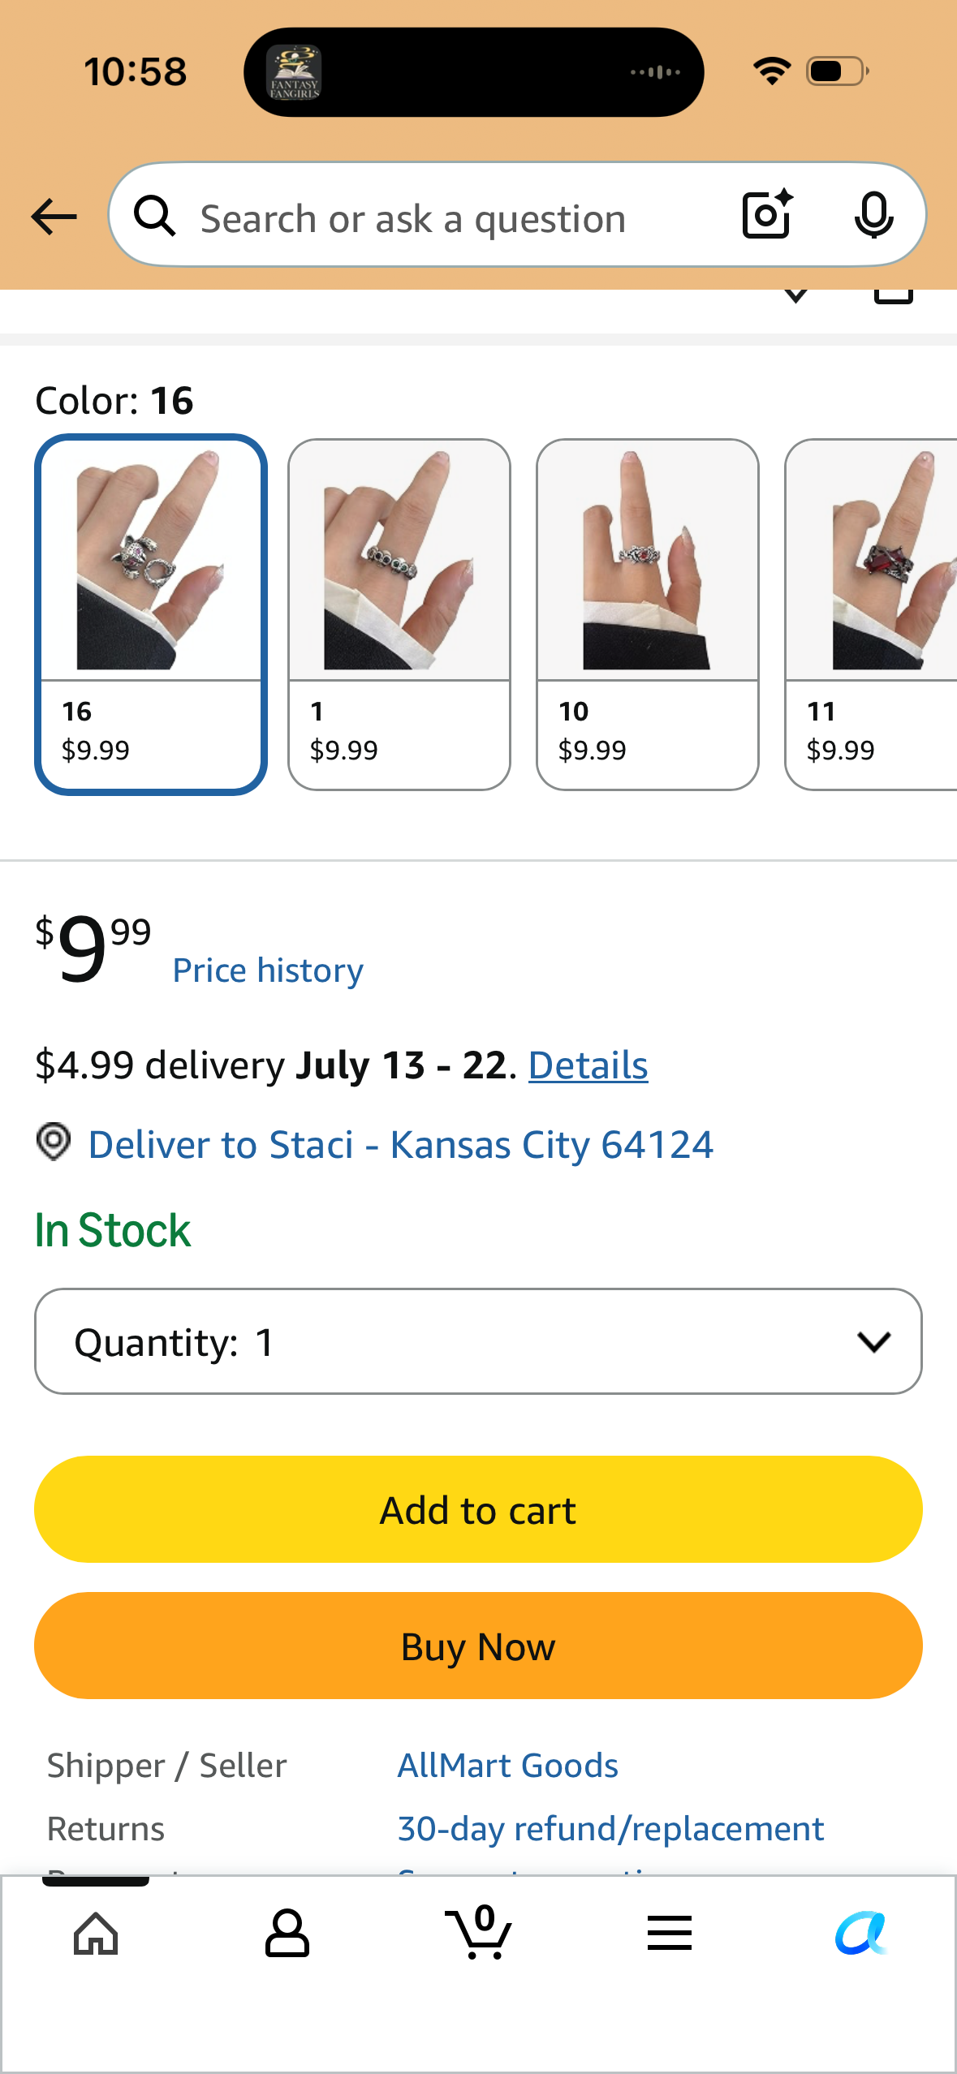Open account profile tab icon
Screen dimensions: 957x2074
point(287,1933)
